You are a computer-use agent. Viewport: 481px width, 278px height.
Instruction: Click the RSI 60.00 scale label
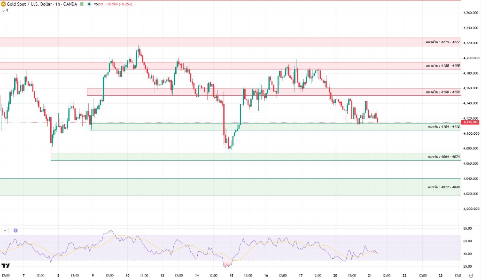tap(467, 241)
